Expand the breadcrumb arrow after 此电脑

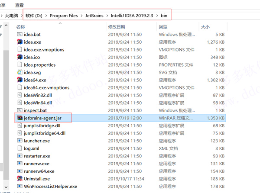coord(22,16)
